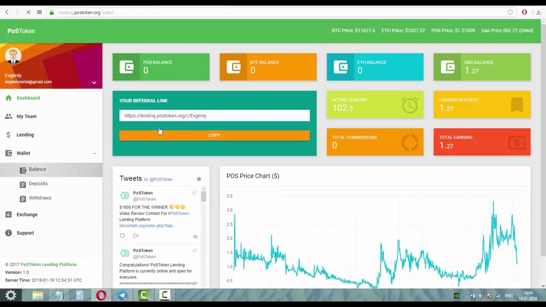Click the browser downloads icon
Screen dimensions: 546x307
pyautogui.click(x=538, y=12)
